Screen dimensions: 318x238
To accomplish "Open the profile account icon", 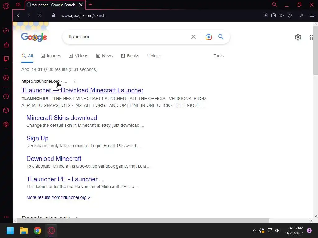I will coord(302,15).
